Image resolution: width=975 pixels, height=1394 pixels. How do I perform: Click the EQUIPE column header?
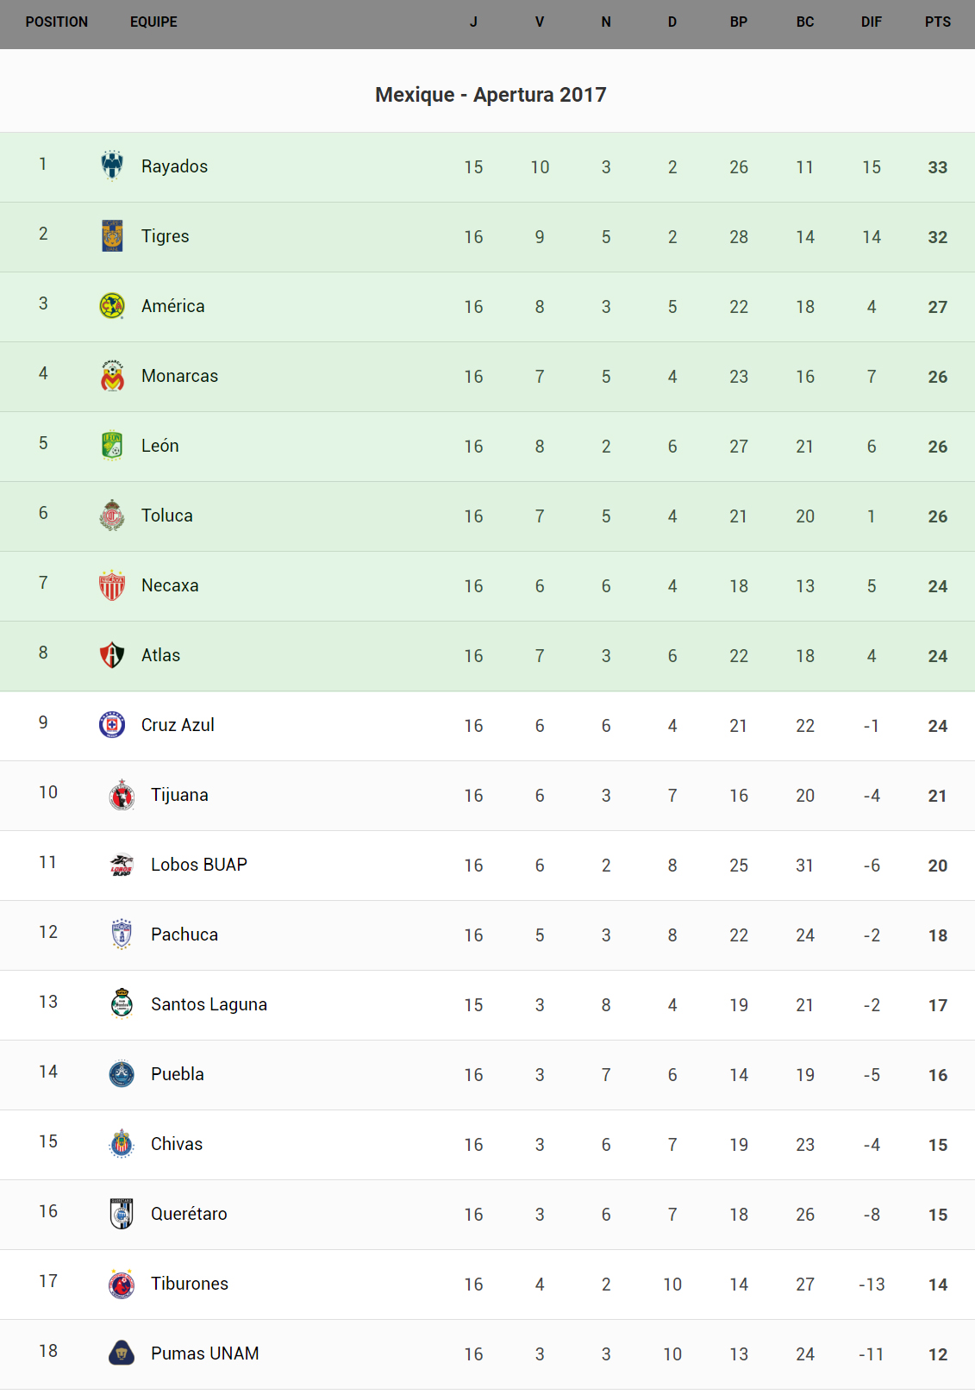153,22
